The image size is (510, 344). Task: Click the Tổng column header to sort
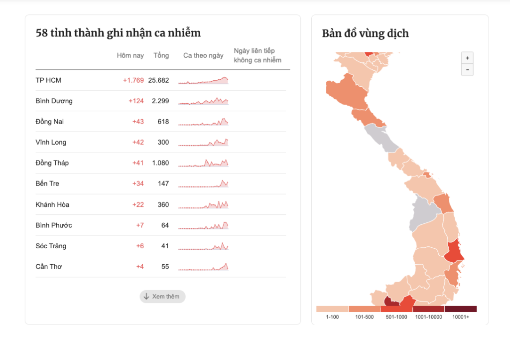pyautogui.click(x=161, y=55)
